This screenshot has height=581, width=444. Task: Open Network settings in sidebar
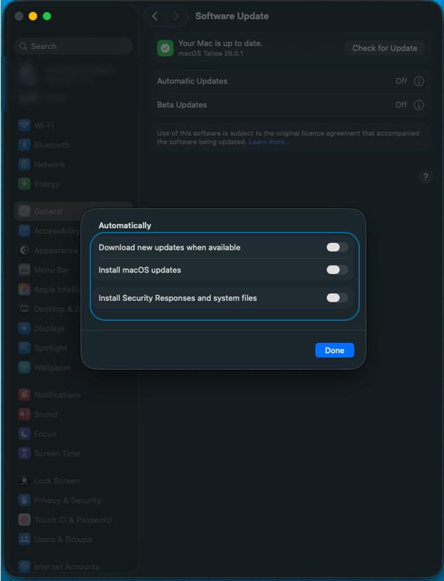(x=49, y=165)
